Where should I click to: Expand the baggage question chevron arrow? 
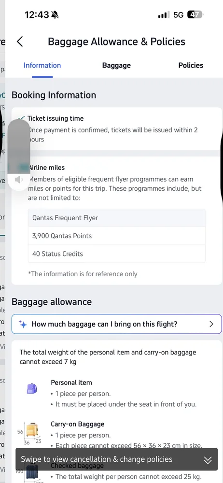pyautogui.click(x=211, y=324)
